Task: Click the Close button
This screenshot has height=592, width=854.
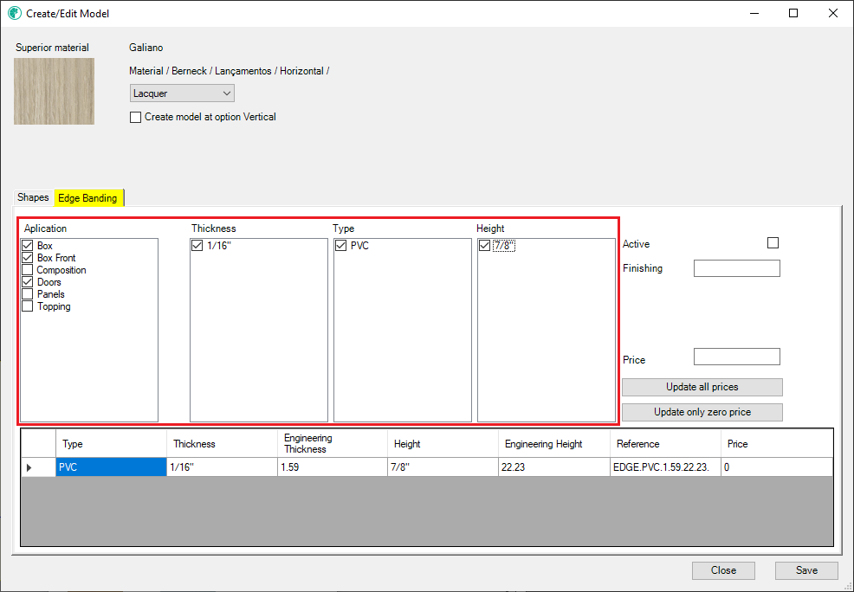Action: click(723, 570)
